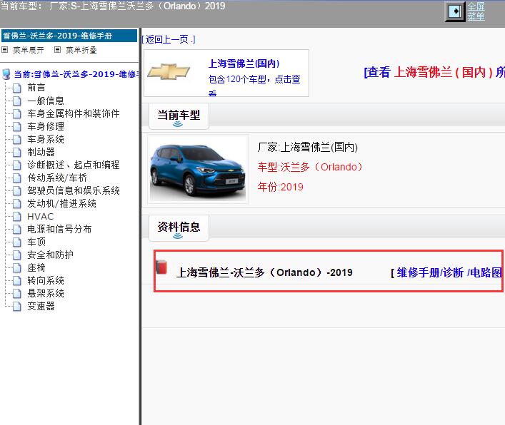Click the red book icon

click(161, 267)
